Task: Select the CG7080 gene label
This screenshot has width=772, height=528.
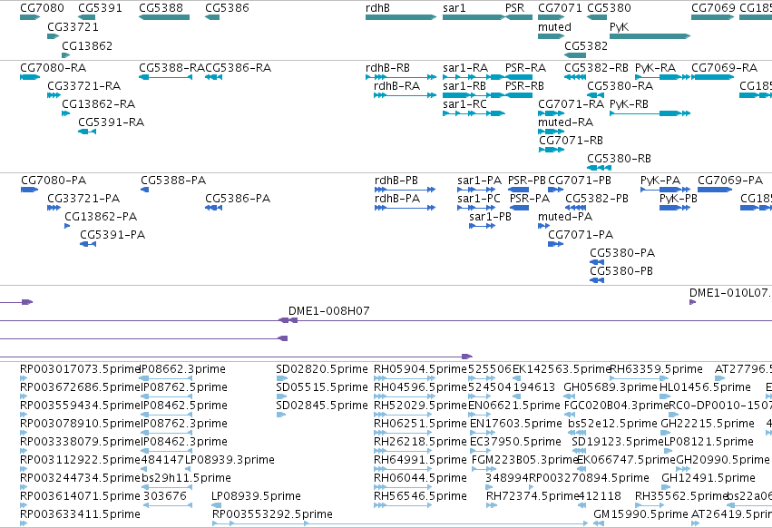Action: pyautogui.click(x=42, y=8)
